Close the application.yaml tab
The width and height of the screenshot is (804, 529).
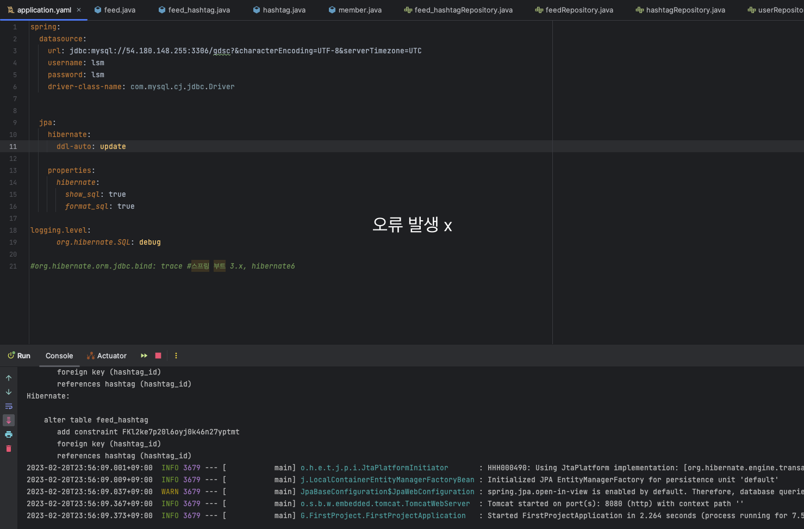(x=79, y=10)
